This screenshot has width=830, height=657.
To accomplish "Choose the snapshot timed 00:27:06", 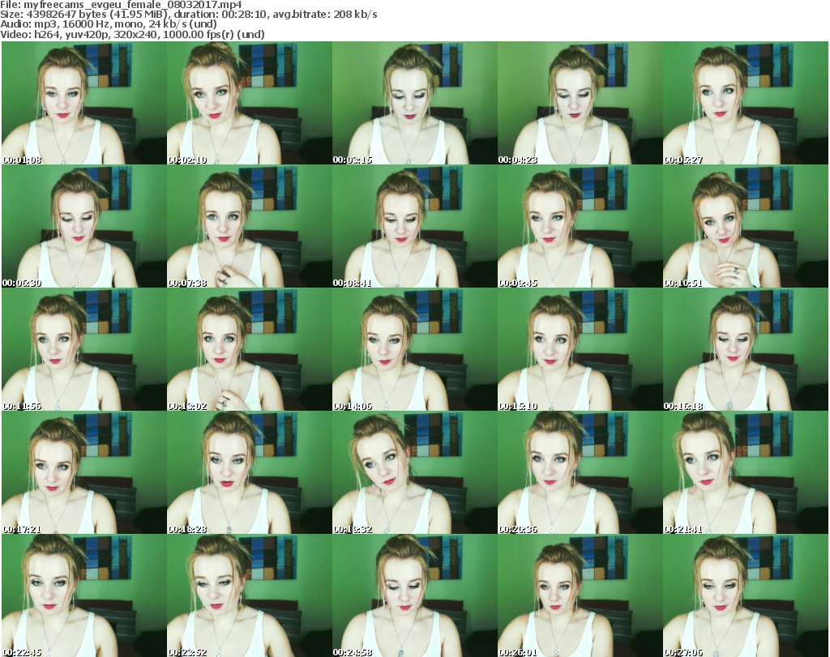I will (x=746, y=595).
